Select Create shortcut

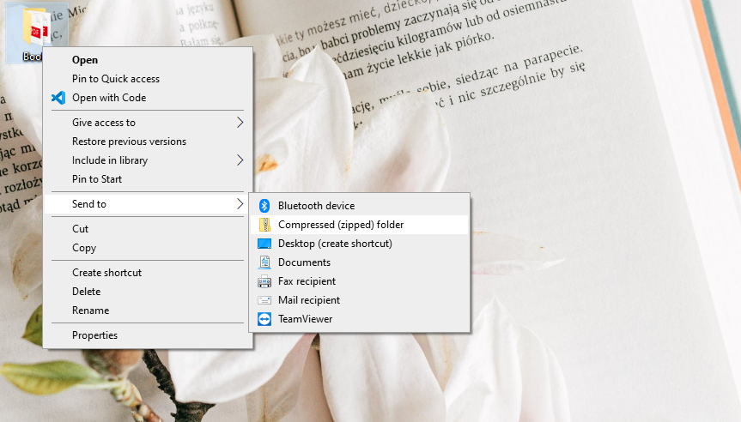pos(148,273)
